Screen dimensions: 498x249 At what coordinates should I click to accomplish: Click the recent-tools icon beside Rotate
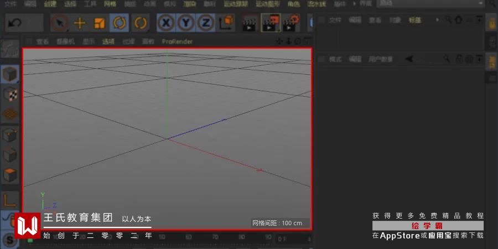point(140,23)
